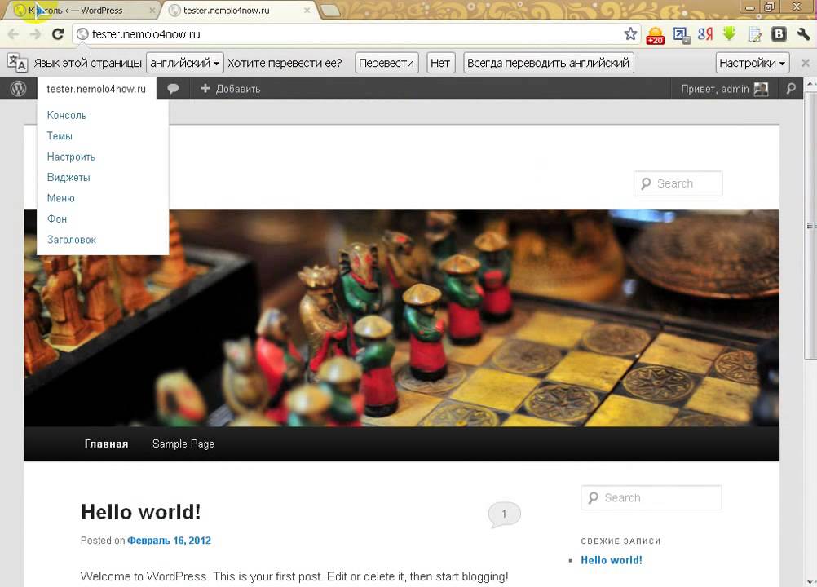
Task: Click the black B extension icon
Action: tap(779, 34)
